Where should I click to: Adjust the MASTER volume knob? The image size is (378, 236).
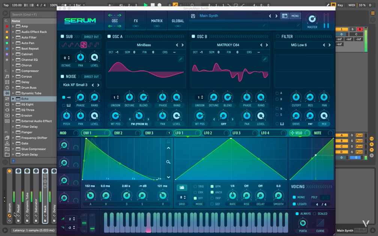(312, 19)
